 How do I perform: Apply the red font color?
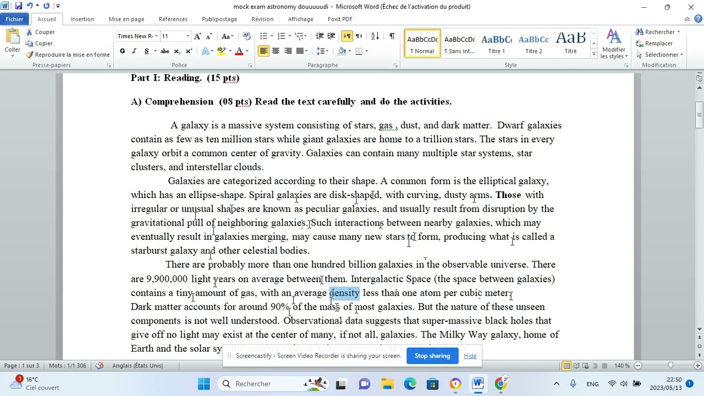[239, 51]
